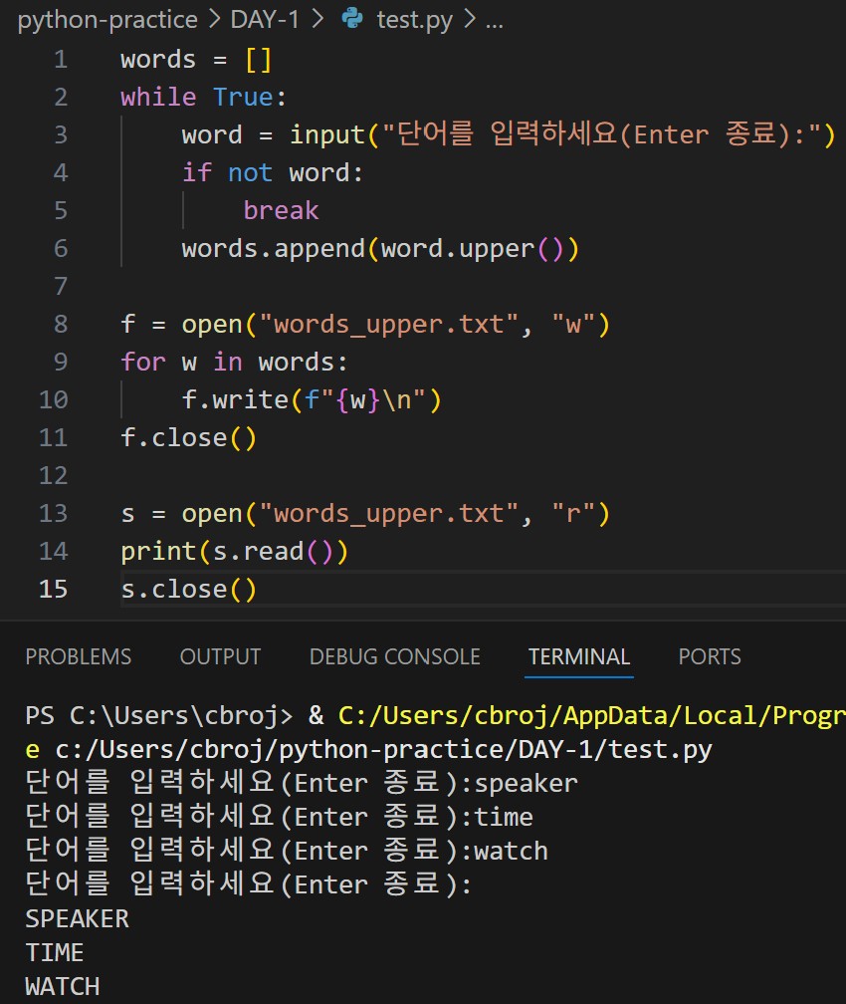846x1004 pixels.
Task: Click the WATCH output in terminal
Action: pos(62,987)
